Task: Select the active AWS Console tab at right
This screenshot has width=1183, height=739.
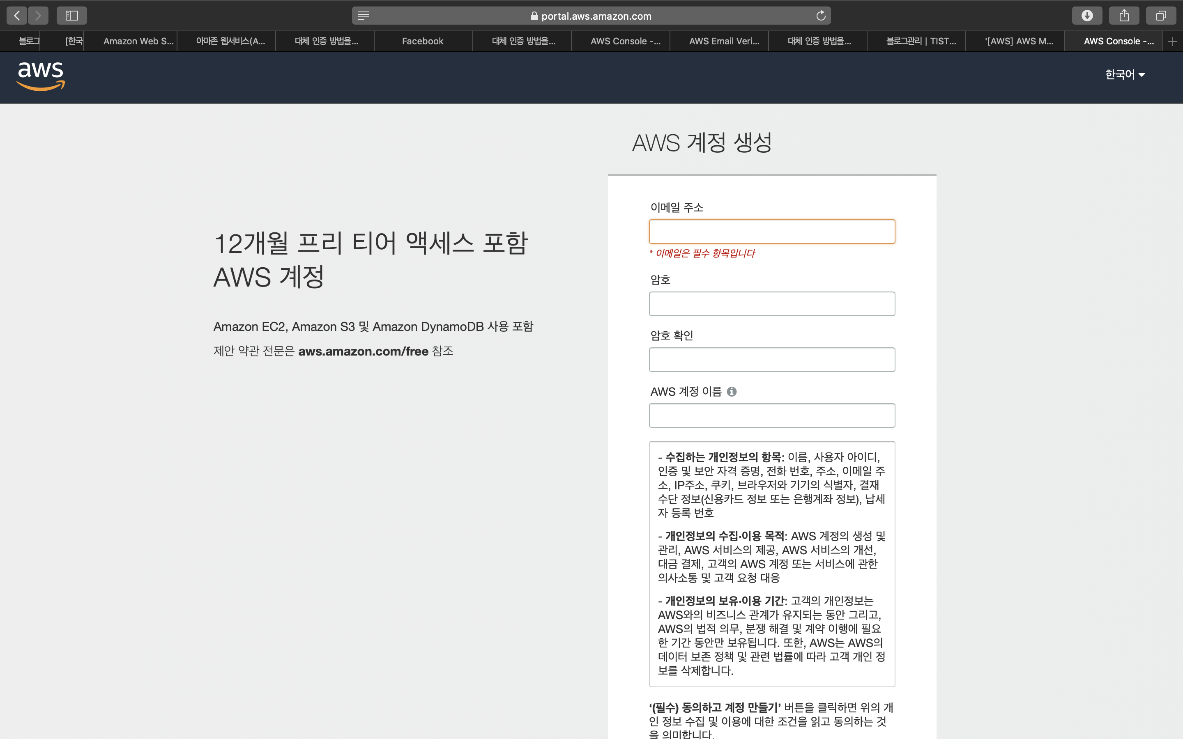Action: coord(1114,41)
